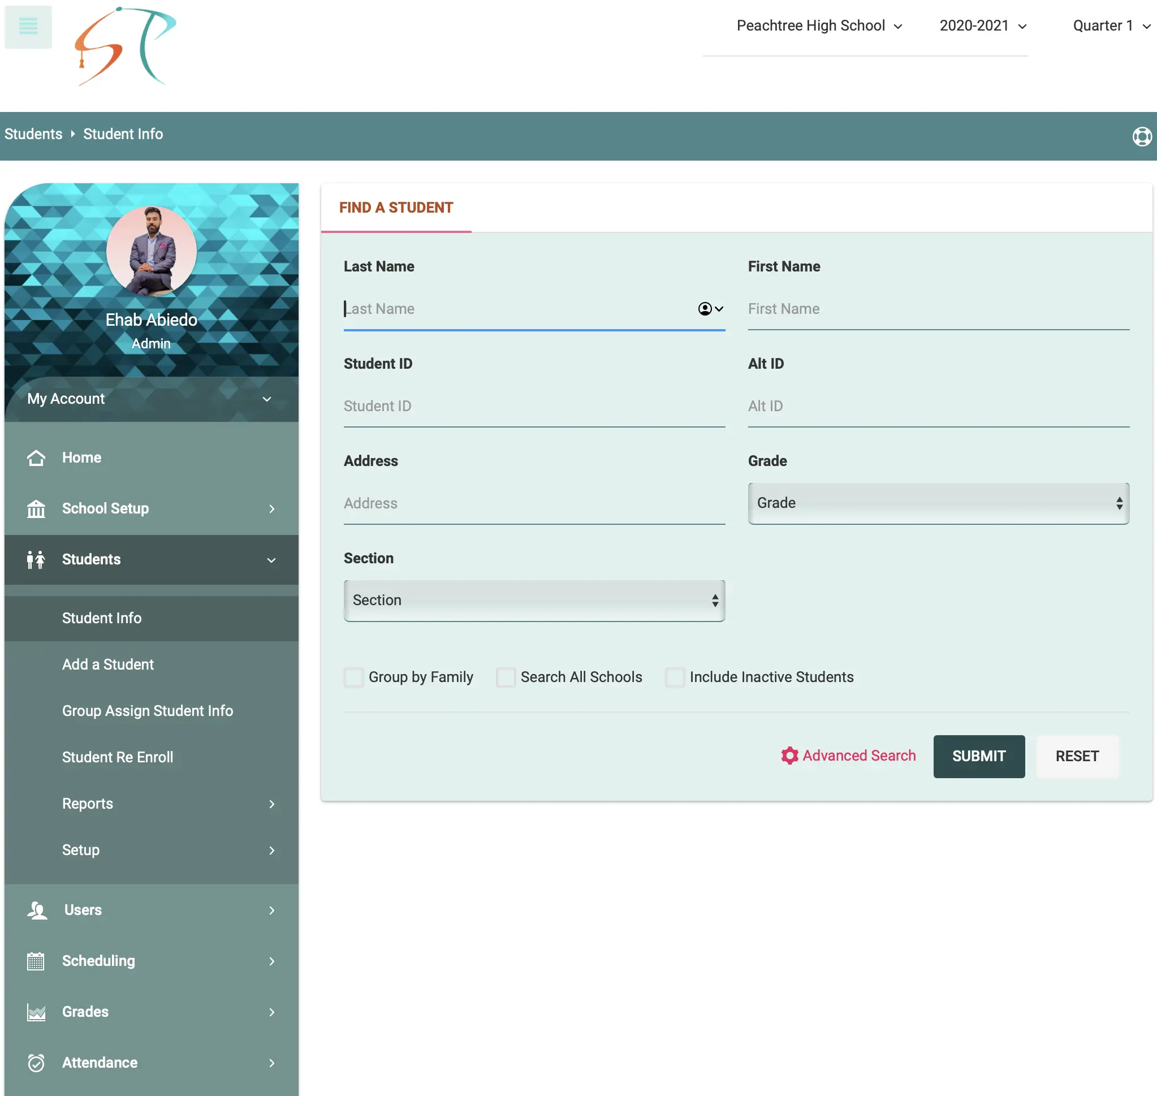Click the hamburger menu icon
Image resolution: width=1157 pixels, height=1096 pixels.
point(28,26)
